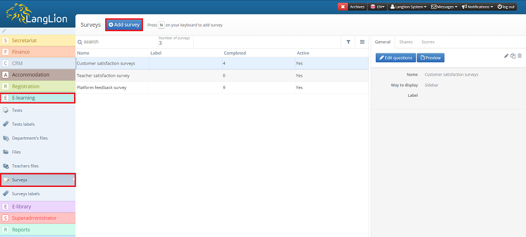Switch to the Scores tab
526x237 pixels.
428,42
